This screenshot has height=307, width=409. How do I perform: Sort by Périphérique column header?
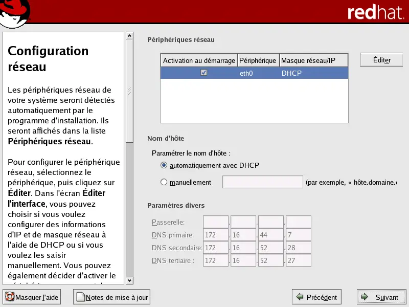[x=258, y=60]
